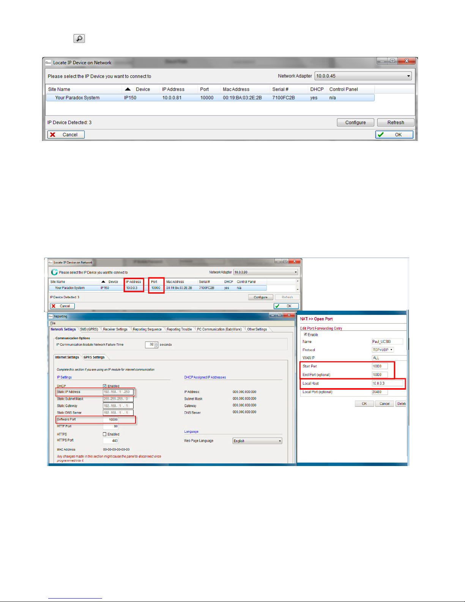Switch to the SMS (GPRS) tab
This screenshot has width=465, height=602.
pyautogui.click(x=89, y=329)
